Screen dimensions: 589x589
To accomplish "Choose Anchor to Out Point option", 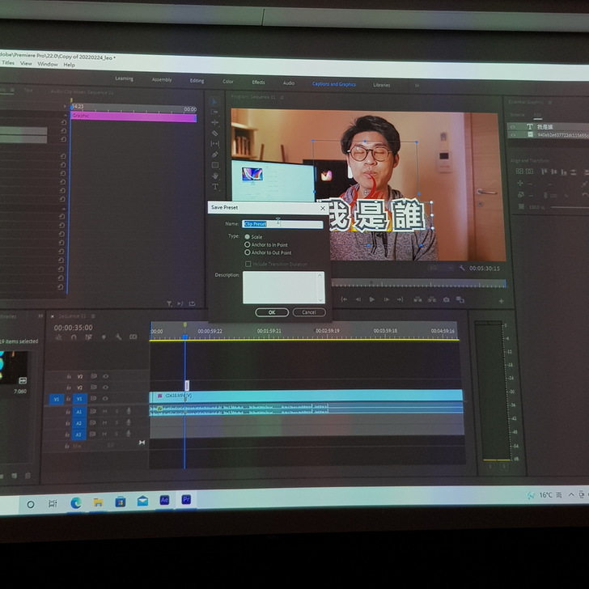I will (x=248, y=252).
